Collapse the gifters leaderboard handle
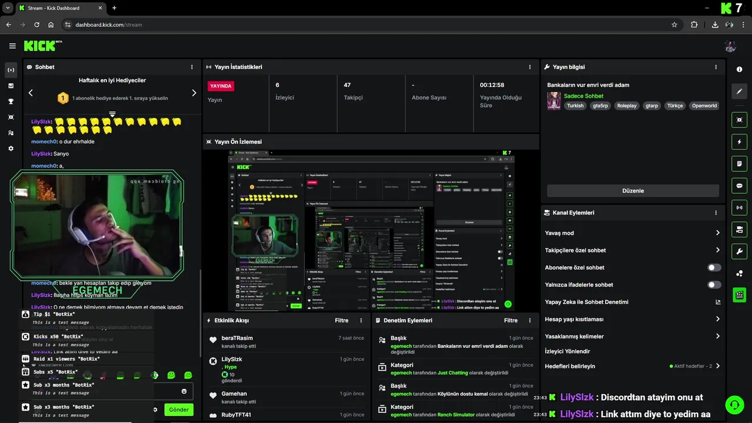Viewport: 752px width, 423px height. 112,114
